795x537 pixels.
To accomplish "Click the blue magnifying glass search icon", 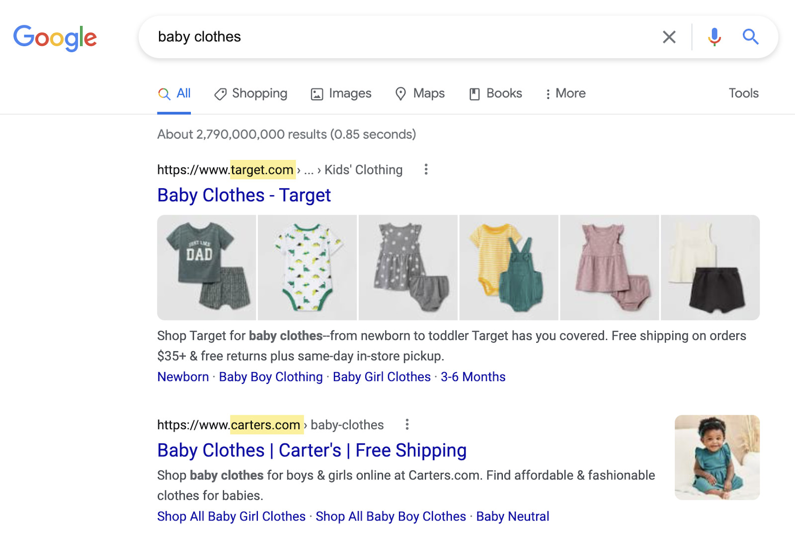I will [750, 37].
